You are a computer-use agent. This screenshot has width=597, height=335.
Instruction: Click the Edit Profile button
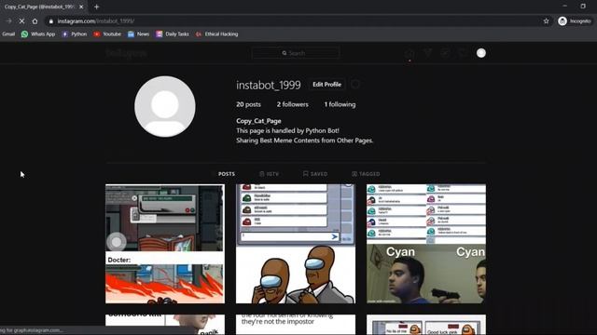point(327,85)
